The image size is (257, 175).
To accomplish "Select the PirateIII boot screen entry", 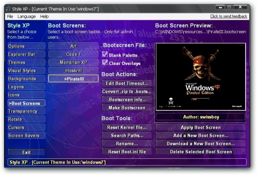I will pyautogui.click(x=73, y=79).
